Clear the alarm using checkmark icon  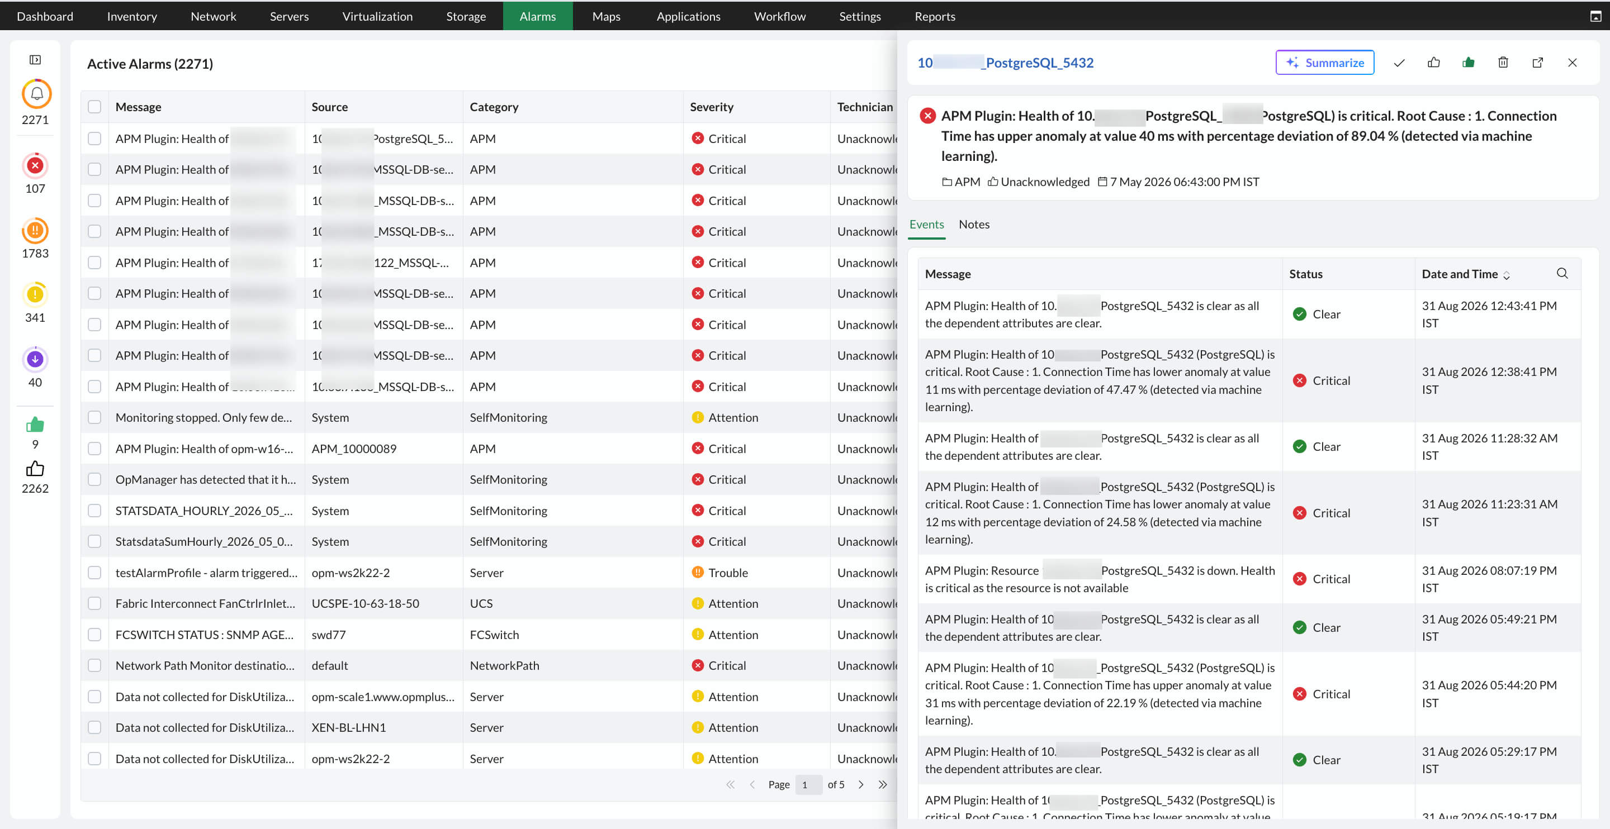[x=1399, y=63]
